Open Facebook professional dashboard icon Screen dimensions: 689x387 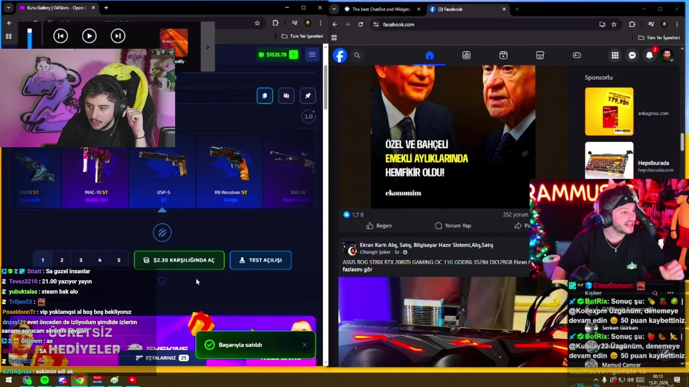tap(466, 55)
